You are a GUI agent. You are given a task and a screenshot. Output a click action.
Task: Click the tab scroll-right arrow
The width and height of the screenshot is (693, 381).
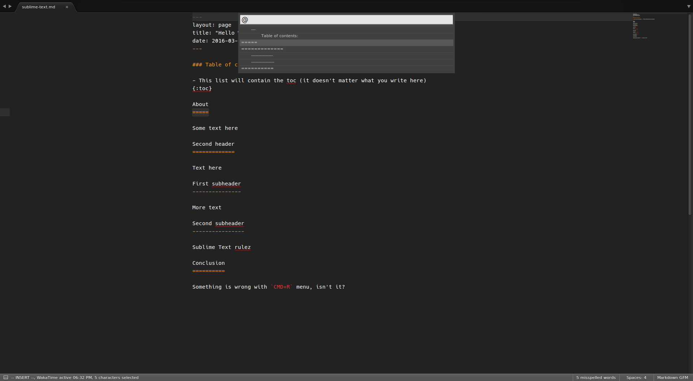point(10,6)
